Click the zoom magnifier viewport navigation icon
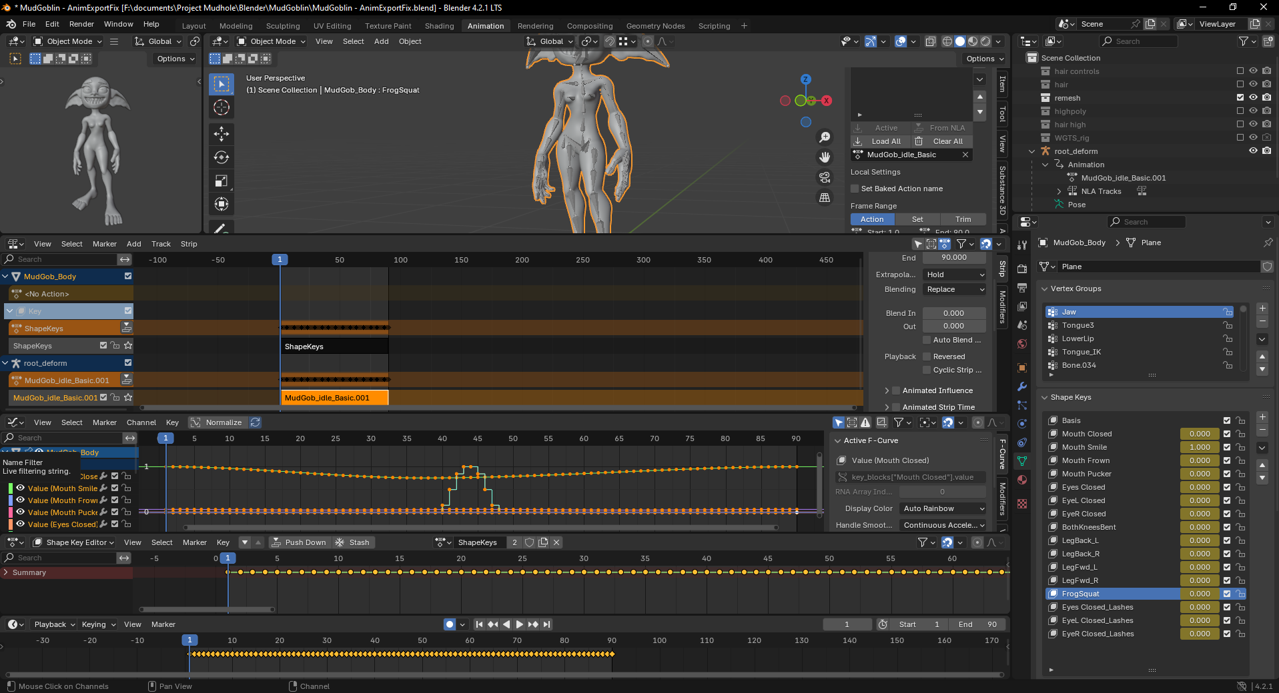The height and width of the screenshot is (693, 1279). point(825,137)
